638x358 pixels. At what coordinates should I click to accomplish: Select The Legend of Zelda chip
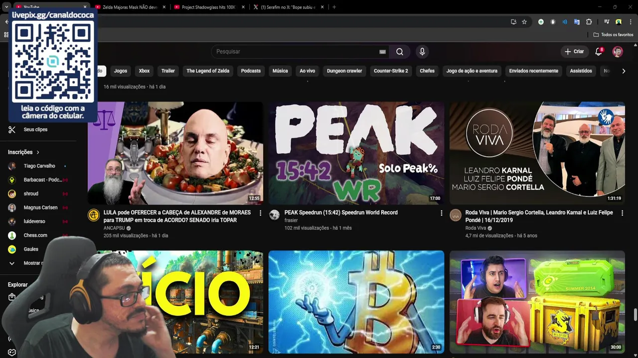(208, 71)
